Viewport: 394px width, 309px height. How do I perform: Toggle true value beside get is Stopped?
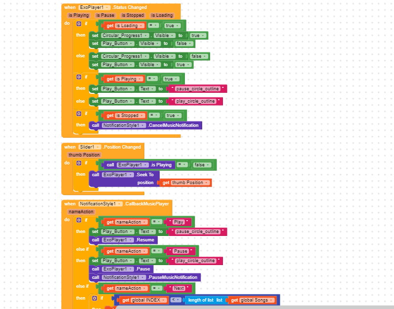173,116
